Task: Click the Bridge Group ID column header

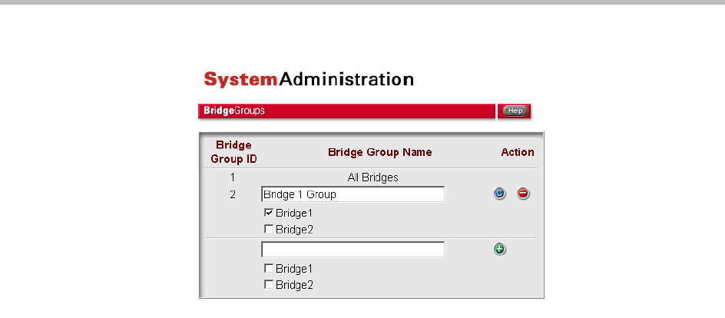Action: tap(234, 152)
